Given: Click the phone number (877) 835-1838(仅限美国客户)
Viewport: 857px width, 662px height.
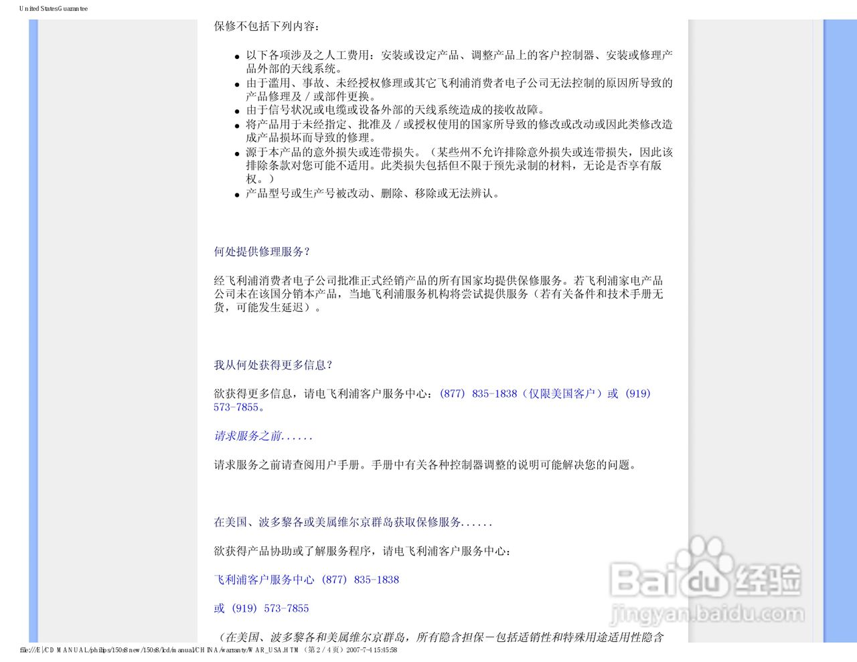Looking at the screenshot, I should [x=521, y=394].
